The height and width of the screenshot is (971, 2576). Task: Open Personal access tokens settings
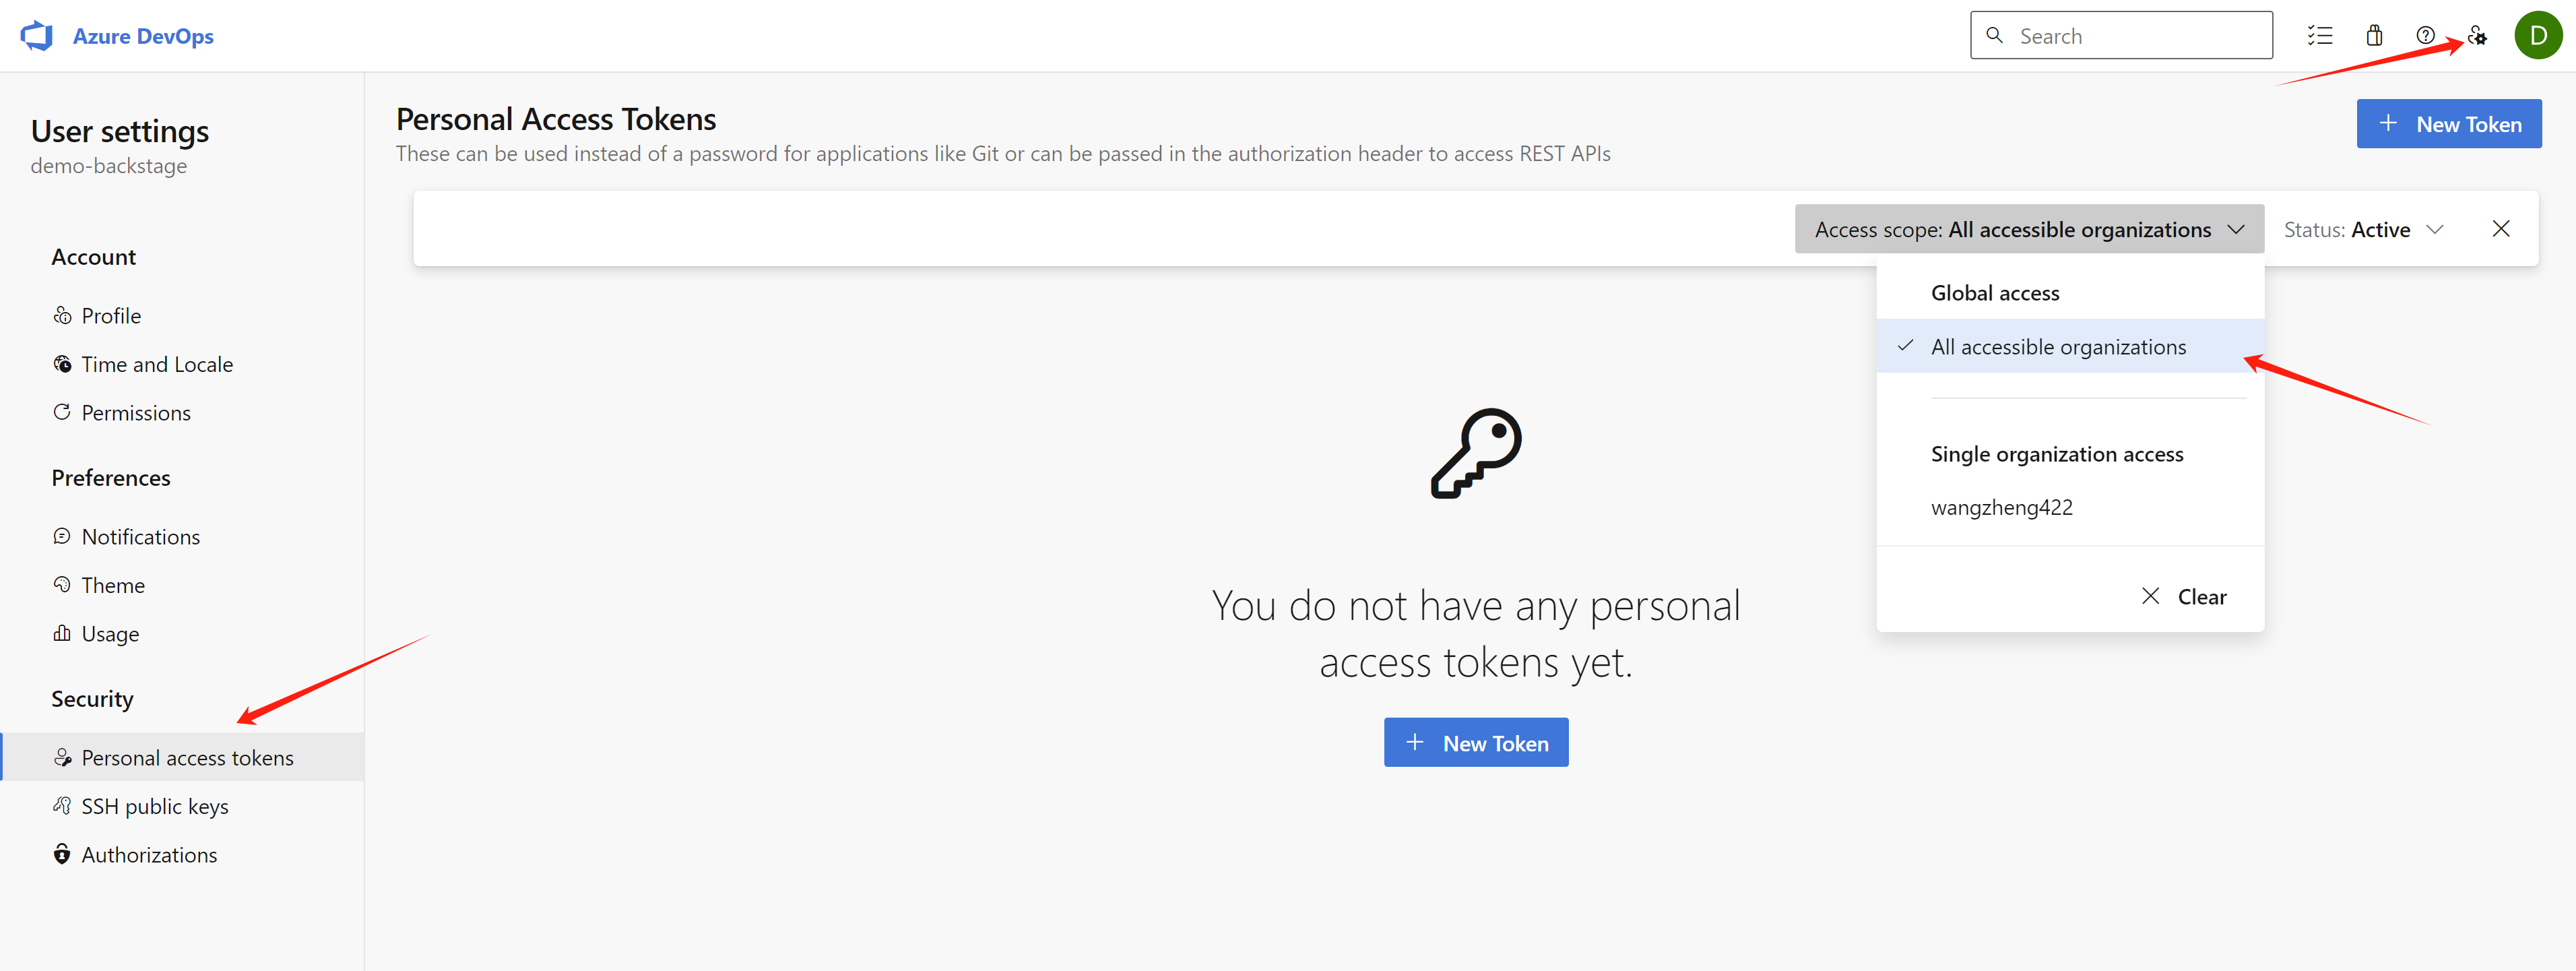click(x=187, y=758)
